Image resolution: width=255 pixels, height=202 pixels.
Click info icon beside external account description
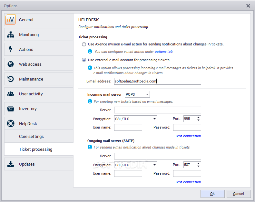90,68
